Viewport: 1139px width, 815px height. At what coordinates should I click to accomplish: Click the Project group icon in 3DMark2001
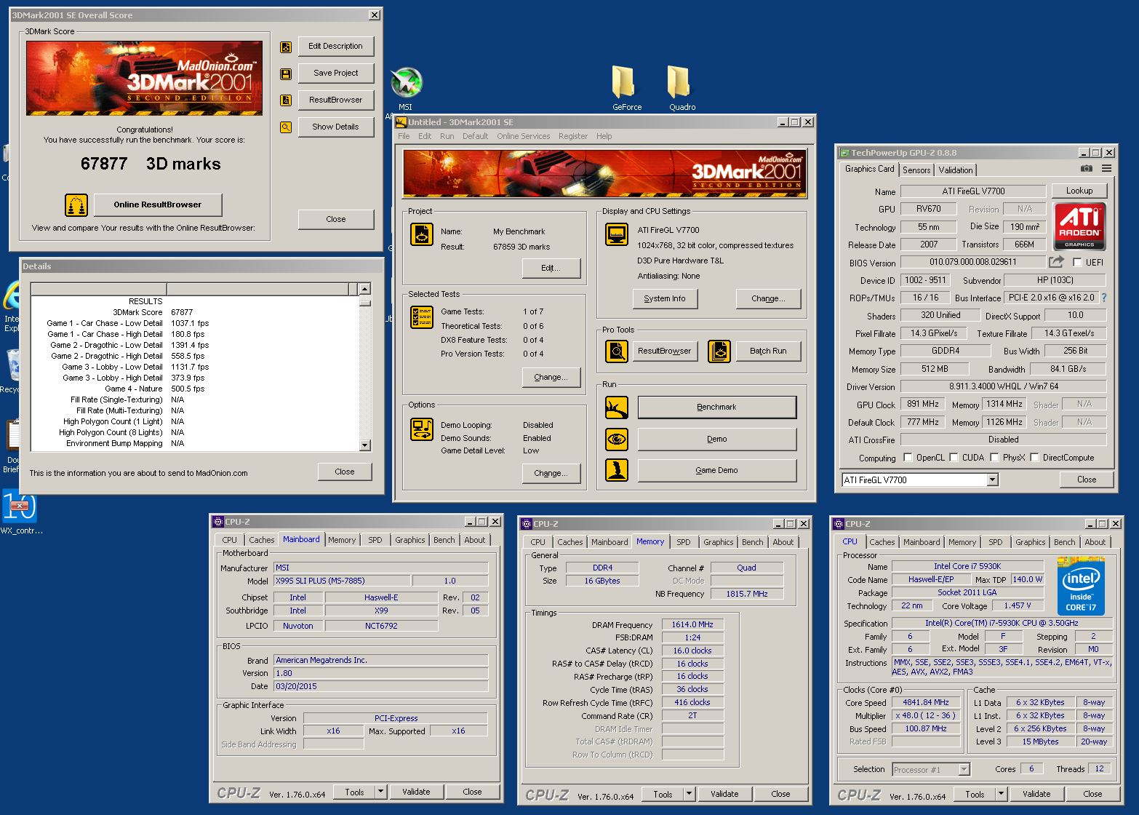click(422, 234)
